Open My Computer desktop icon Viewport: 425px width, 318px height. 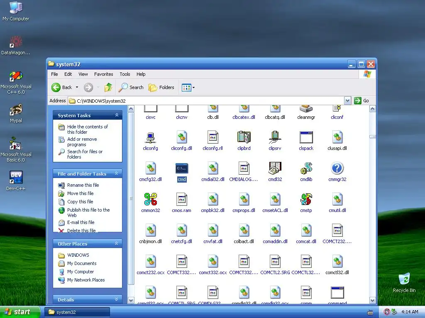16,11
